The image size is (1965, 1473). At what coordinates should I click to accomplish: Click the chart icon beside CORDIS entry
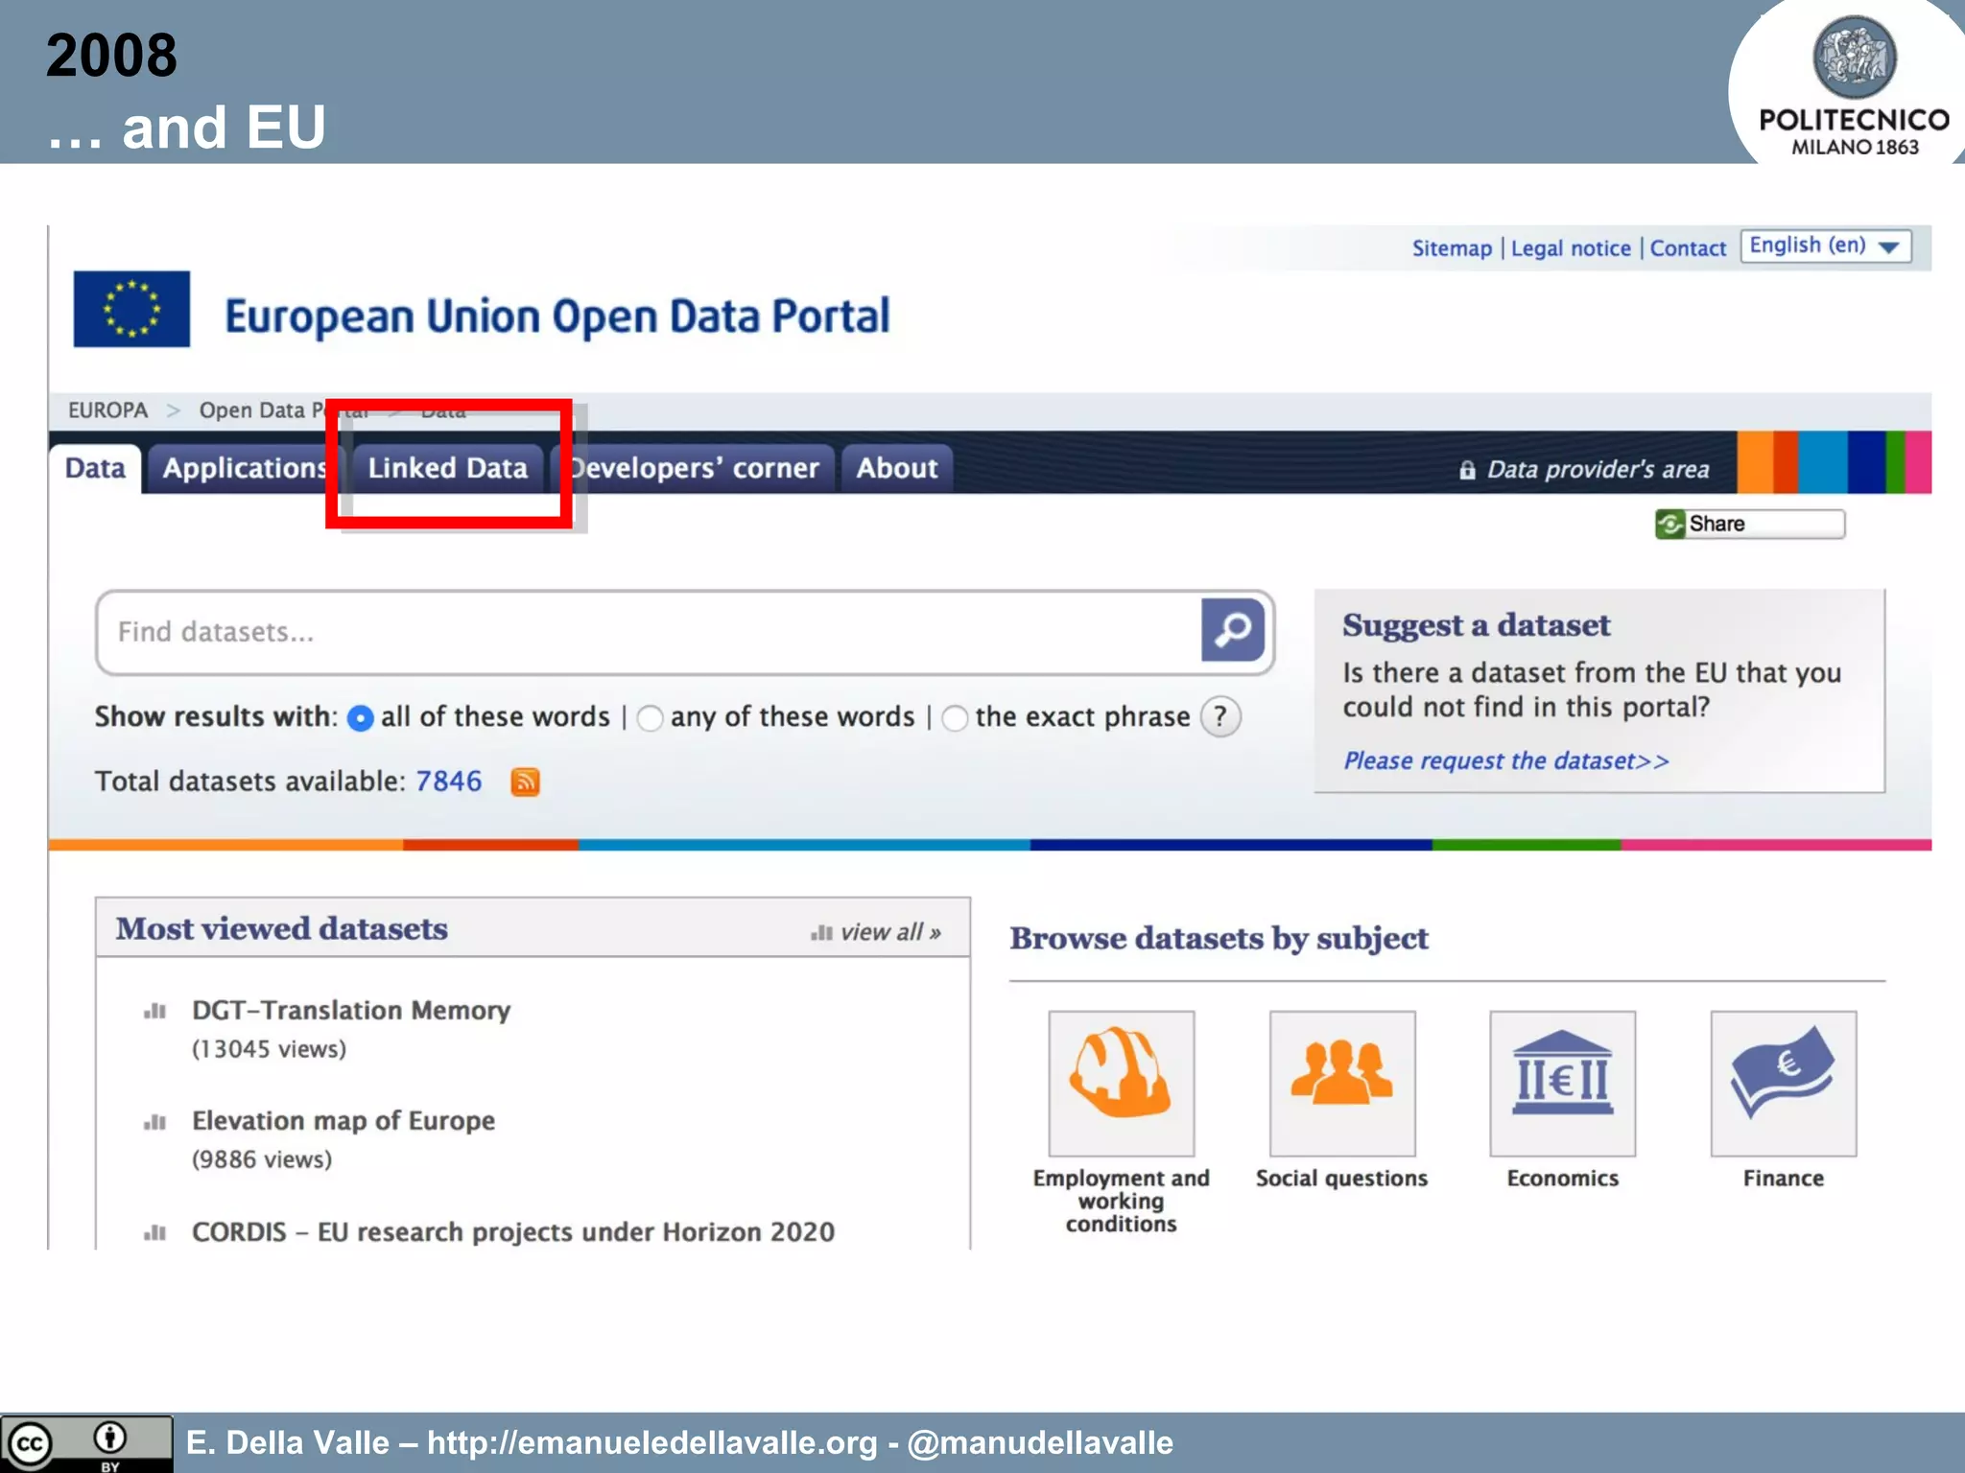coord(154,1232)
